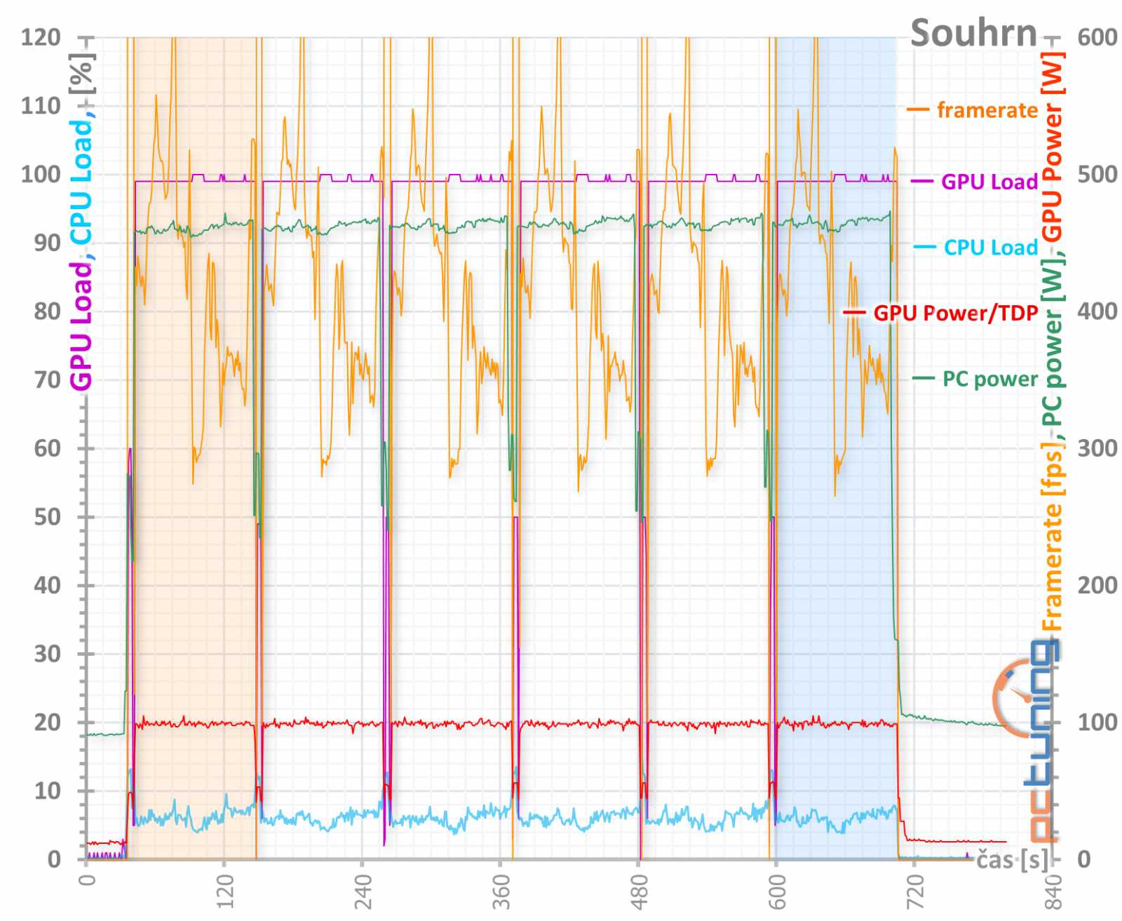Click right axis value 600

(x=1097, y=37)
